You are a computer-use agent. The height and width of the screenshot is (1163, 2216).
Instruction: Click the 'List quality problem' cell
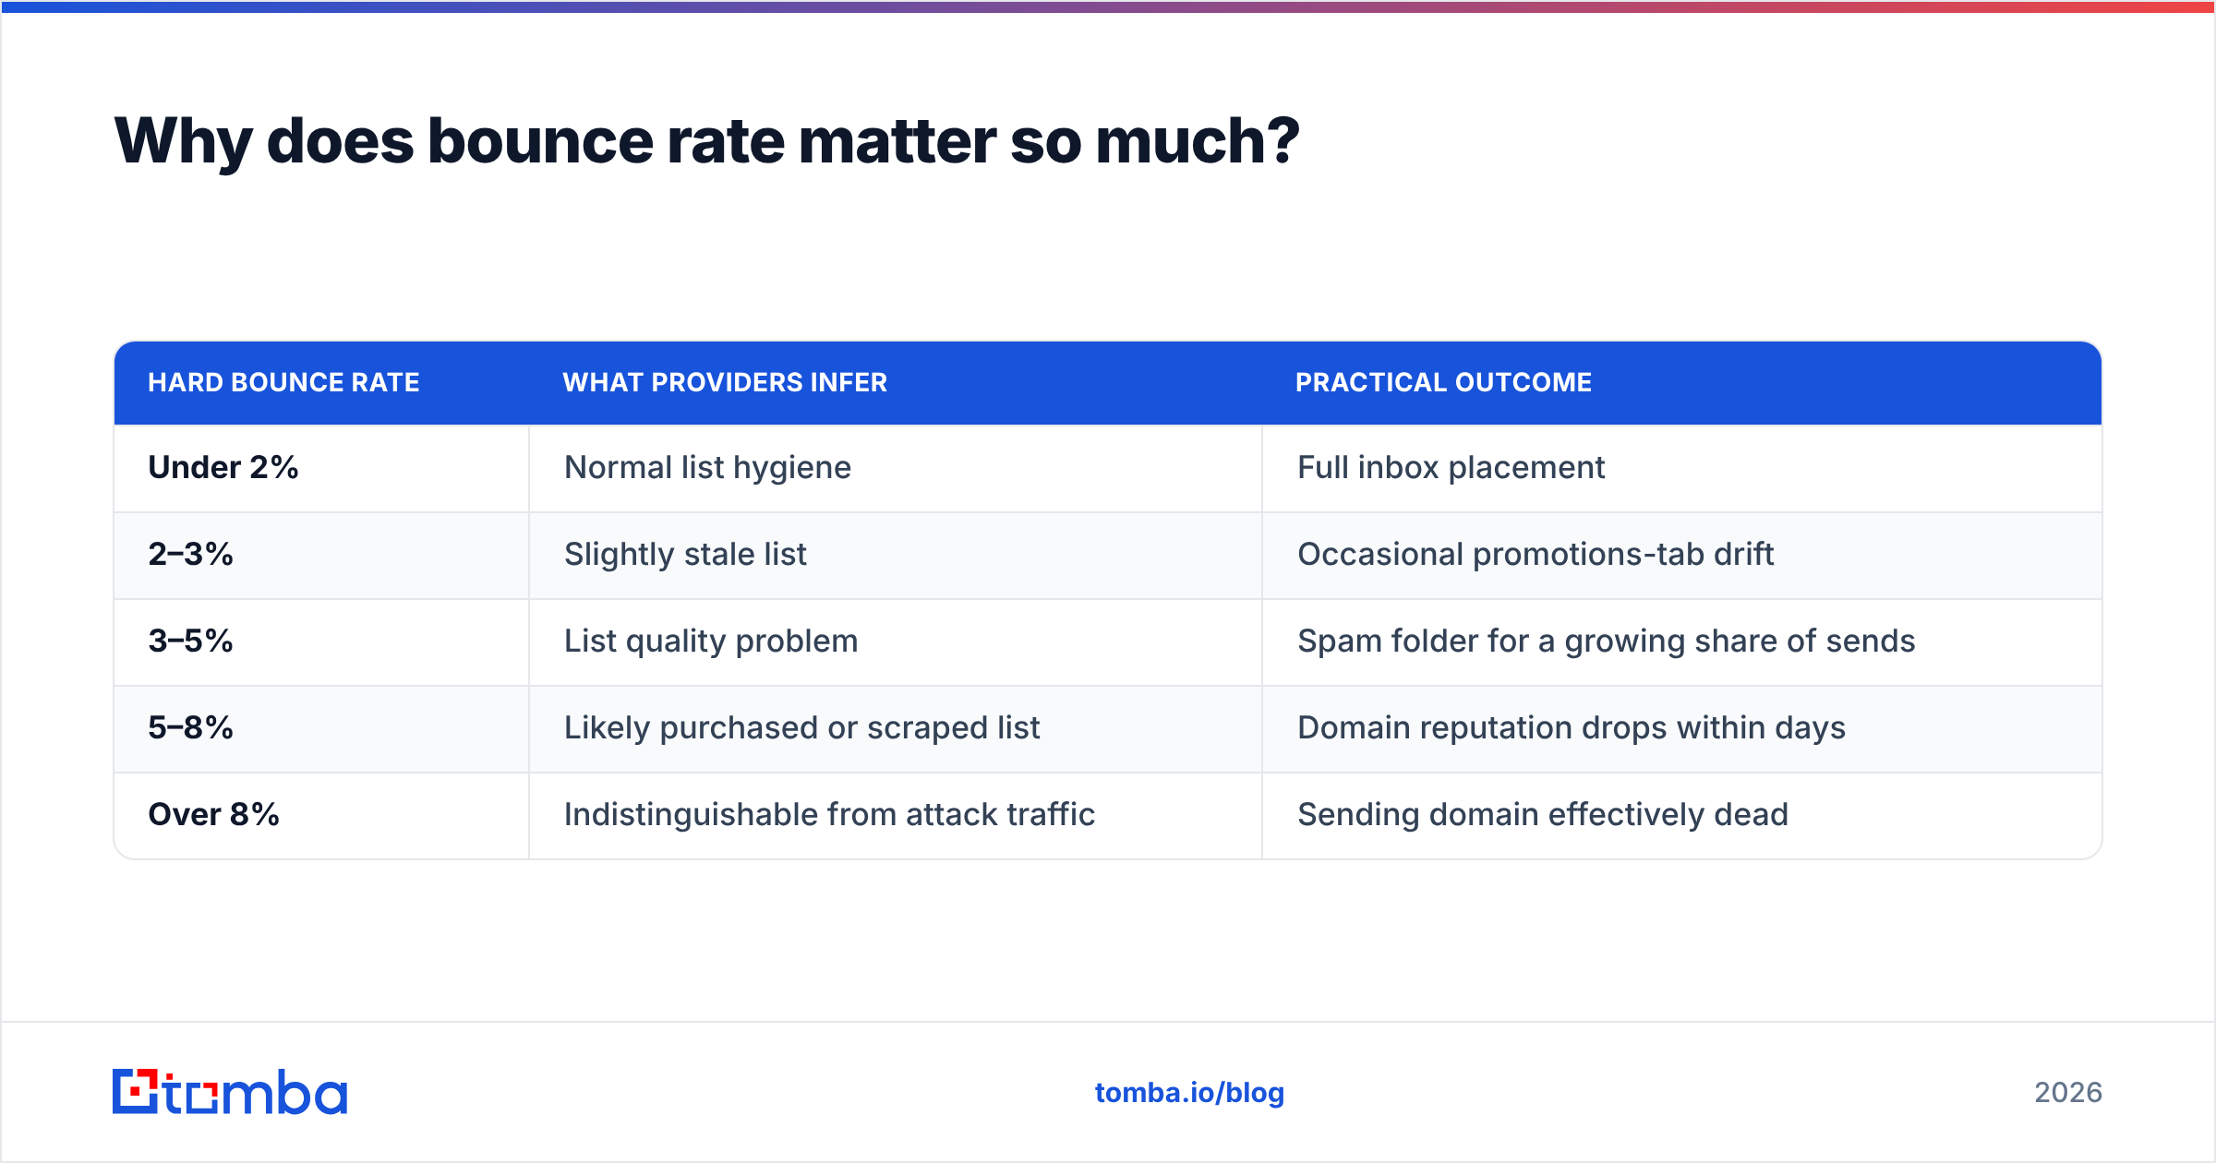coord(896,642)
